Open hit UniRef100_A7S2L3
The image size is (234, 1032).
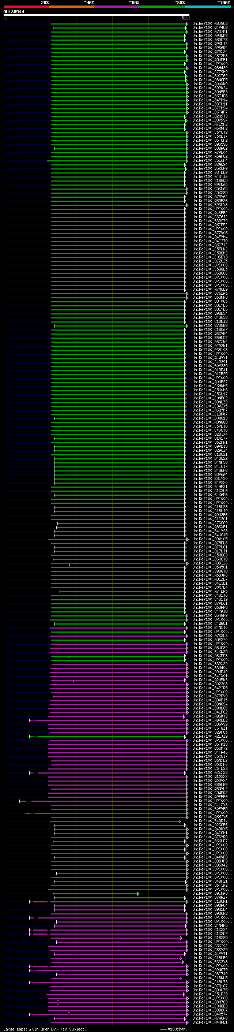[210, 636]
